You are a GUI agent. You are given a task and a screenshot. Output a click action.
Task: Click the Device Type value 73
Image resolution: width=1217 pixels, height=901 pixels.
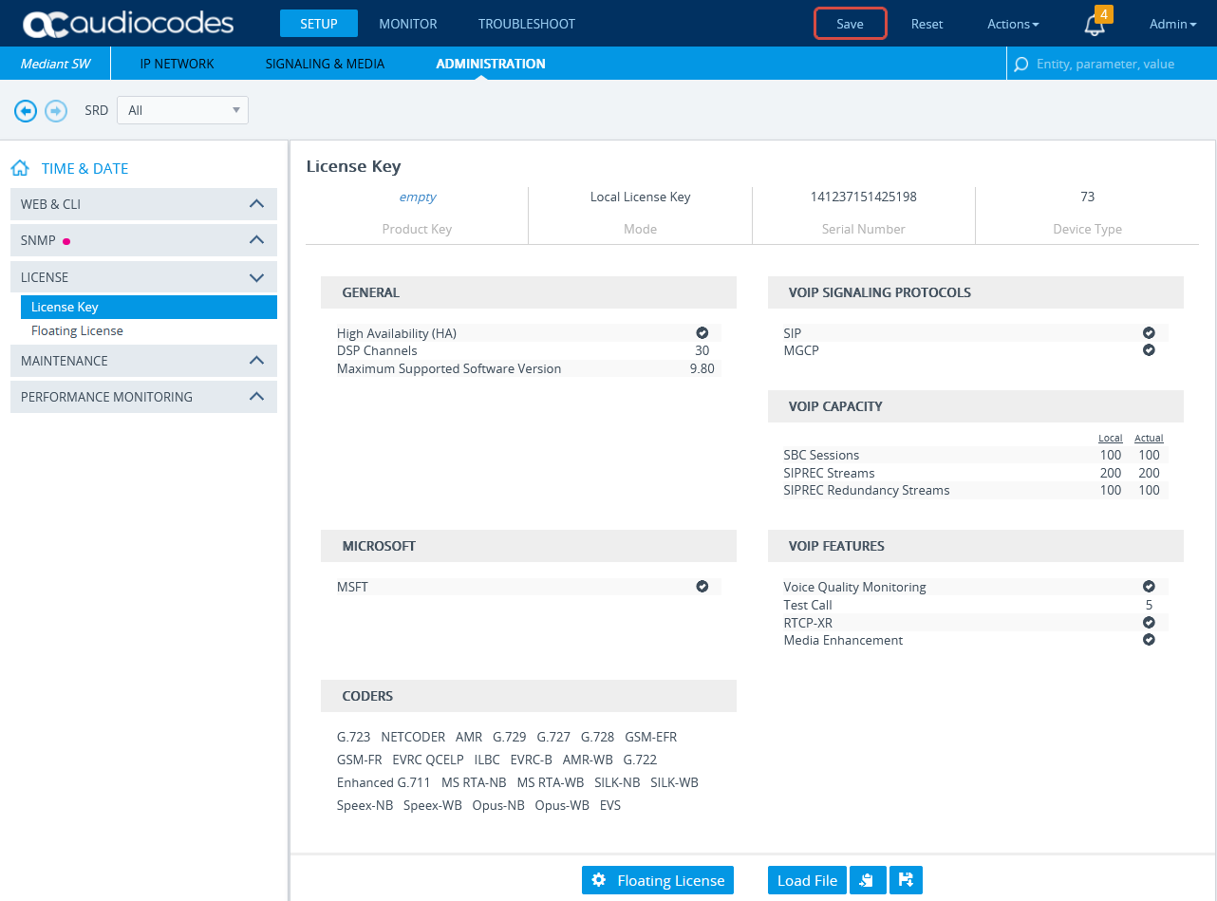tap(1088, 197)
